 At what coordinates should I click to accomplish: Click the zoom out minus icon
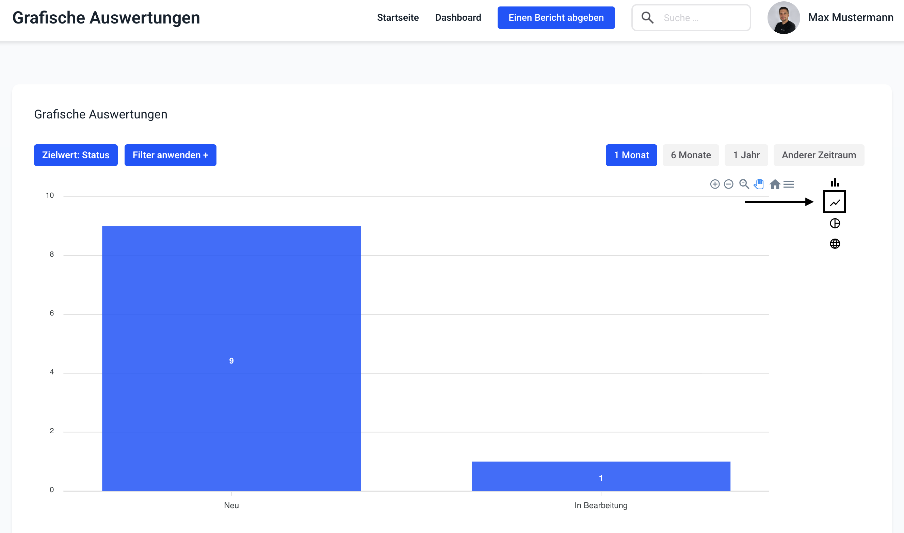tap(728, 184)
